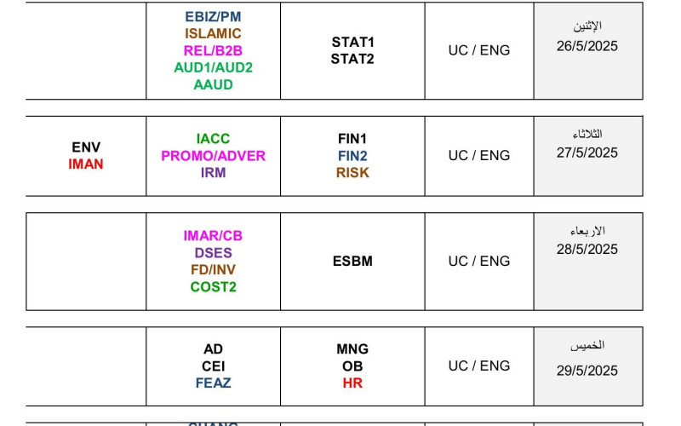Click the STAT1 course code

352,42
